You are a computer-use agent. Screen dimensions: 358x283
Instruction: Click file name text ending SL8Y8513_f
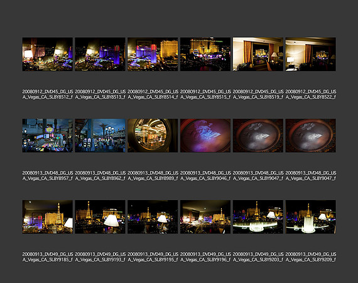(x=100, y=94)
